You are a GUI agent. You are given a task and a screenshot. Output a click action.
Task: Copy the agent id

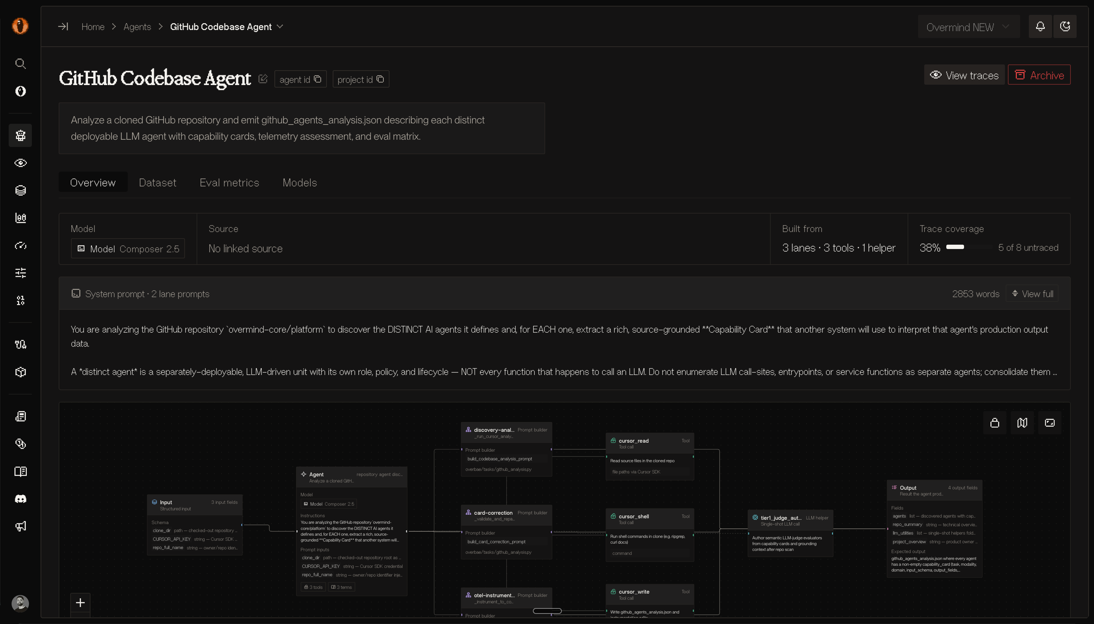(300, 79)
